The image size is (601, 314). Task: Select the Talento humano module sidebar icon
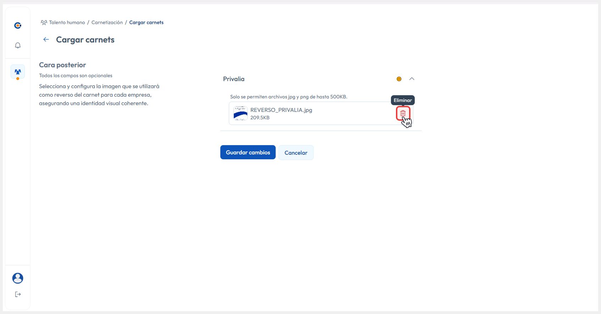click(x=18, y=72)
